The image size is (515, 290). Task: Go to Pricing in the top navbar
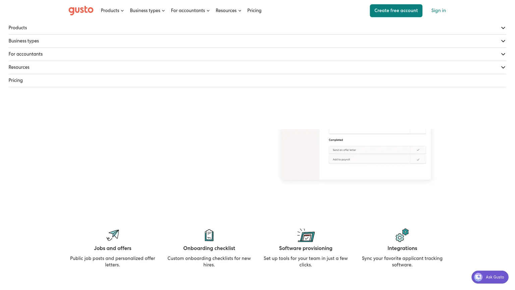coord(254,11)
